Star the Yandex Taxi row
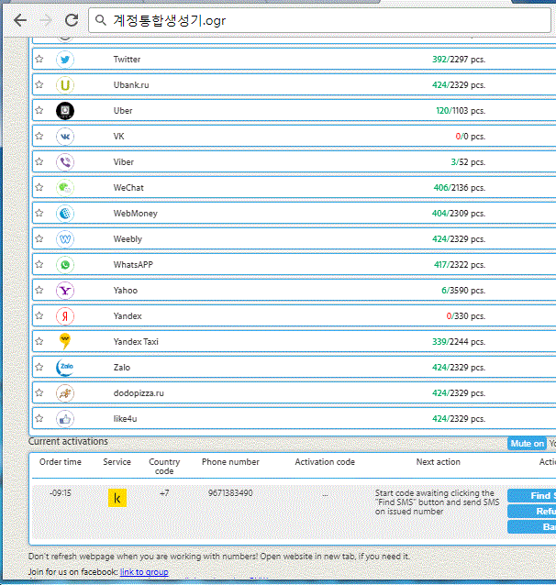 click(x=39, y=341)
